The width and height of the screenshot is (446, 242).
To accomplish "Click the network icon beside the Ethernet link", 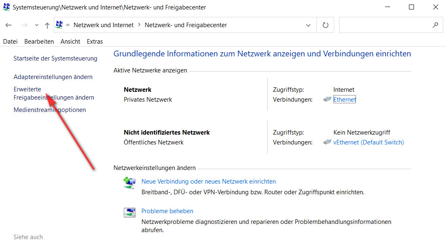I will 327,100.
